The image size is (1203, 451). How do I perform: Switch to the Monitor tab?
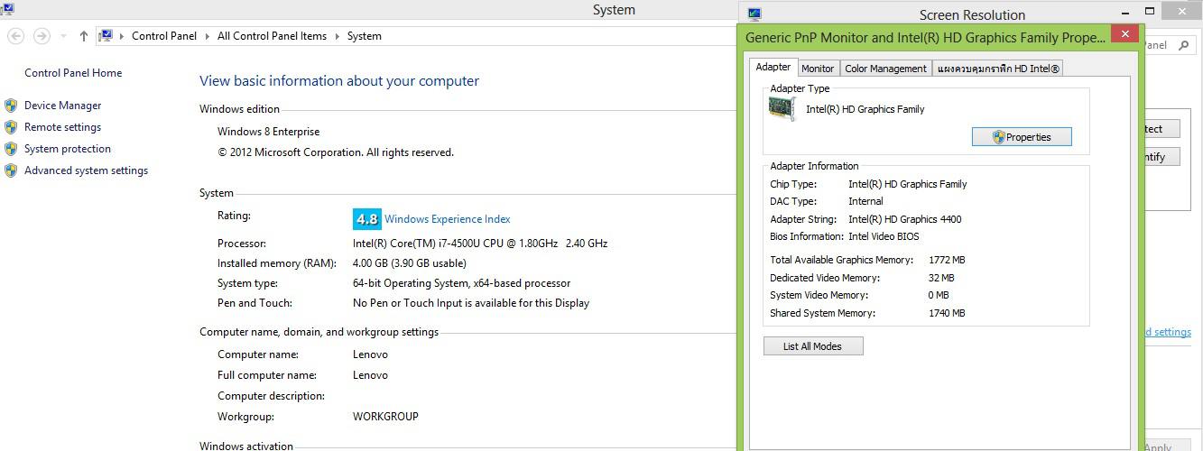(818, 69)
